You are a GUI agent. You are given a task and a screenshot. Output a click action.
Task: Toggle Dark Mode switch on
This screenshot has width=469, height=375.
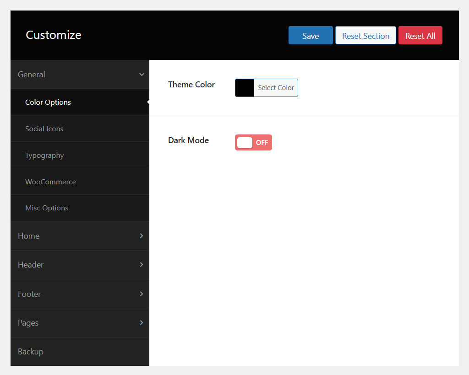click(x=253, y=142)
